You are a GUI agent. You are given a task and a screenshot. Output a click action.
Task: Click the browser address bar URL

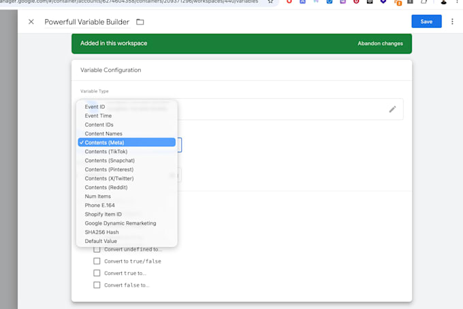(x=129, y=2)
